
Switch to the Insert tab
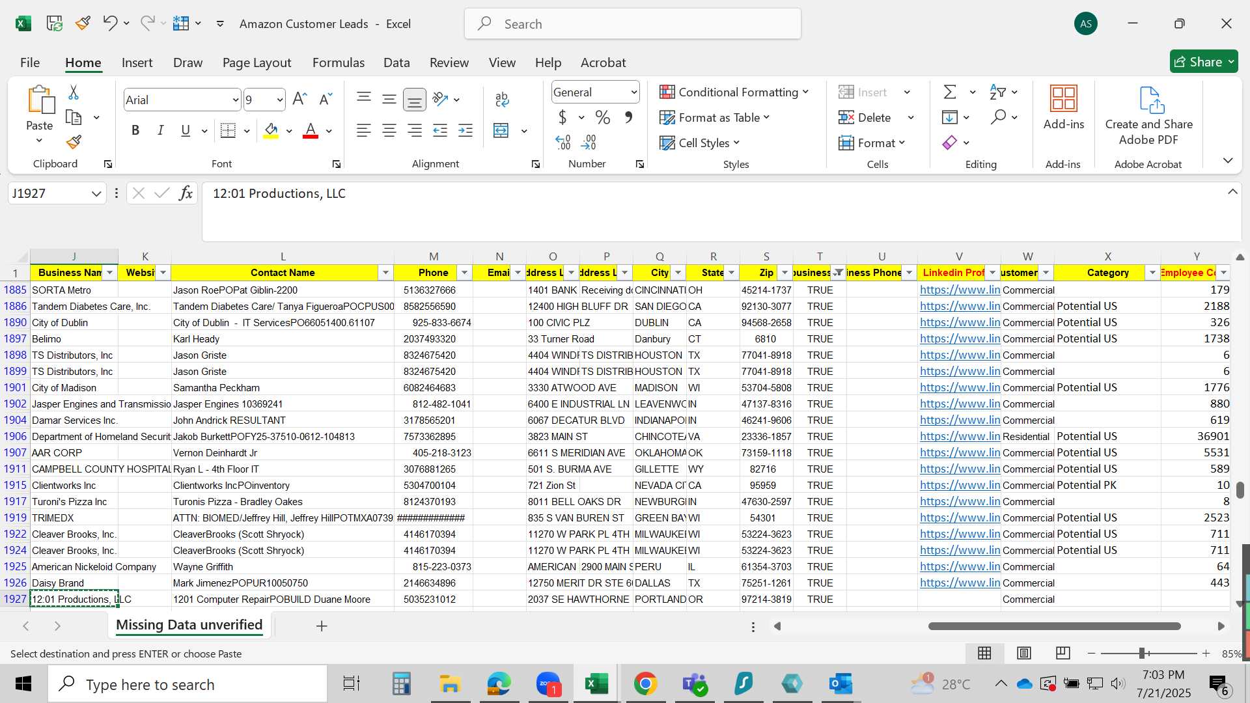tap(137, 62)
